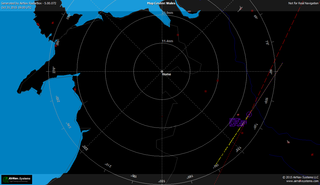The height and width of the screenshot is (185, 320).
Task: Click the Home marker at map center
Action: tap(162, 71)
